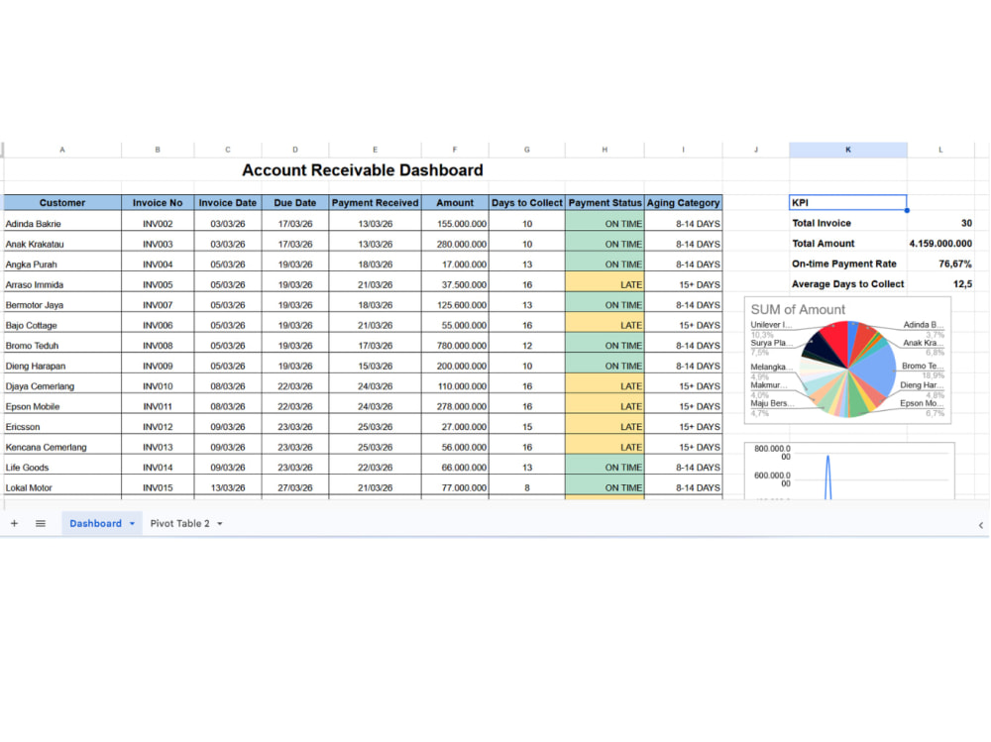991x742 pixels.
Task: Click the amount 37.500.000 cell
Action: coord(455,284)
